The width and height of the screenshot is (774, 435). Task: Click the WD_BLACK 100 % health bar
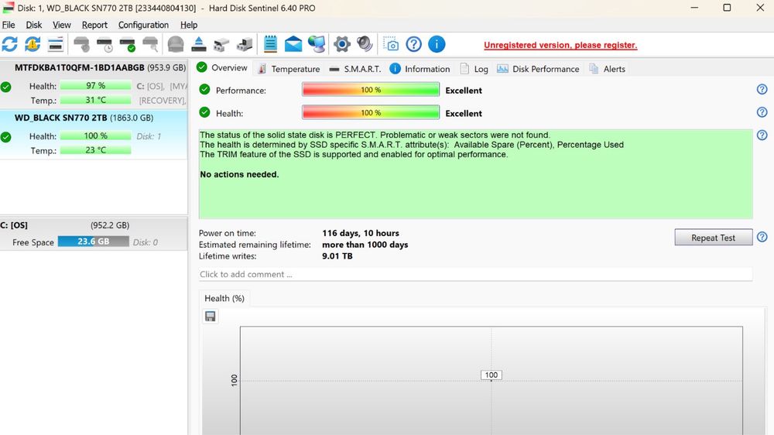[x=96, y=135]
